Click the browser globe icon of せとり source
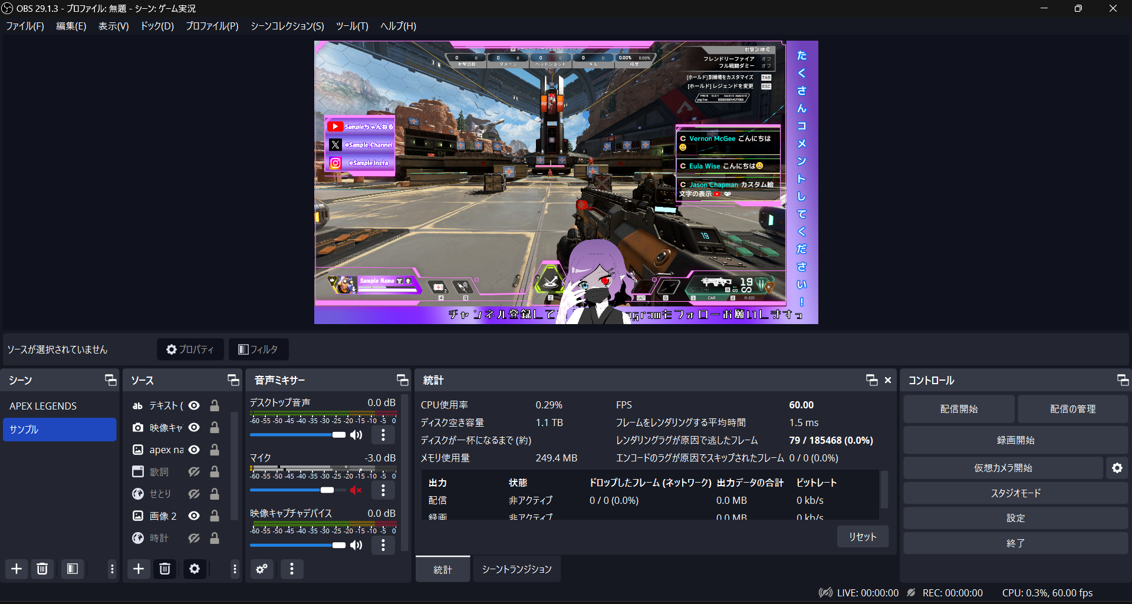Screen dimensions: 1132x604 click(137, 494)
